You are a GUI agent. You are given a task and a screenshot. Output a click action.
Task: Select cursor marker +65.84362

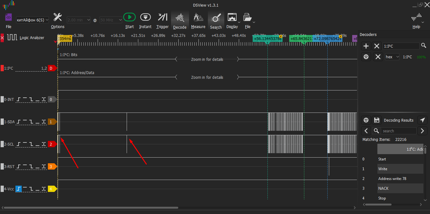(x=301, y=38)
